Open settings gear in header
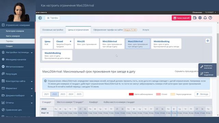219x123 pixels. 200,18
